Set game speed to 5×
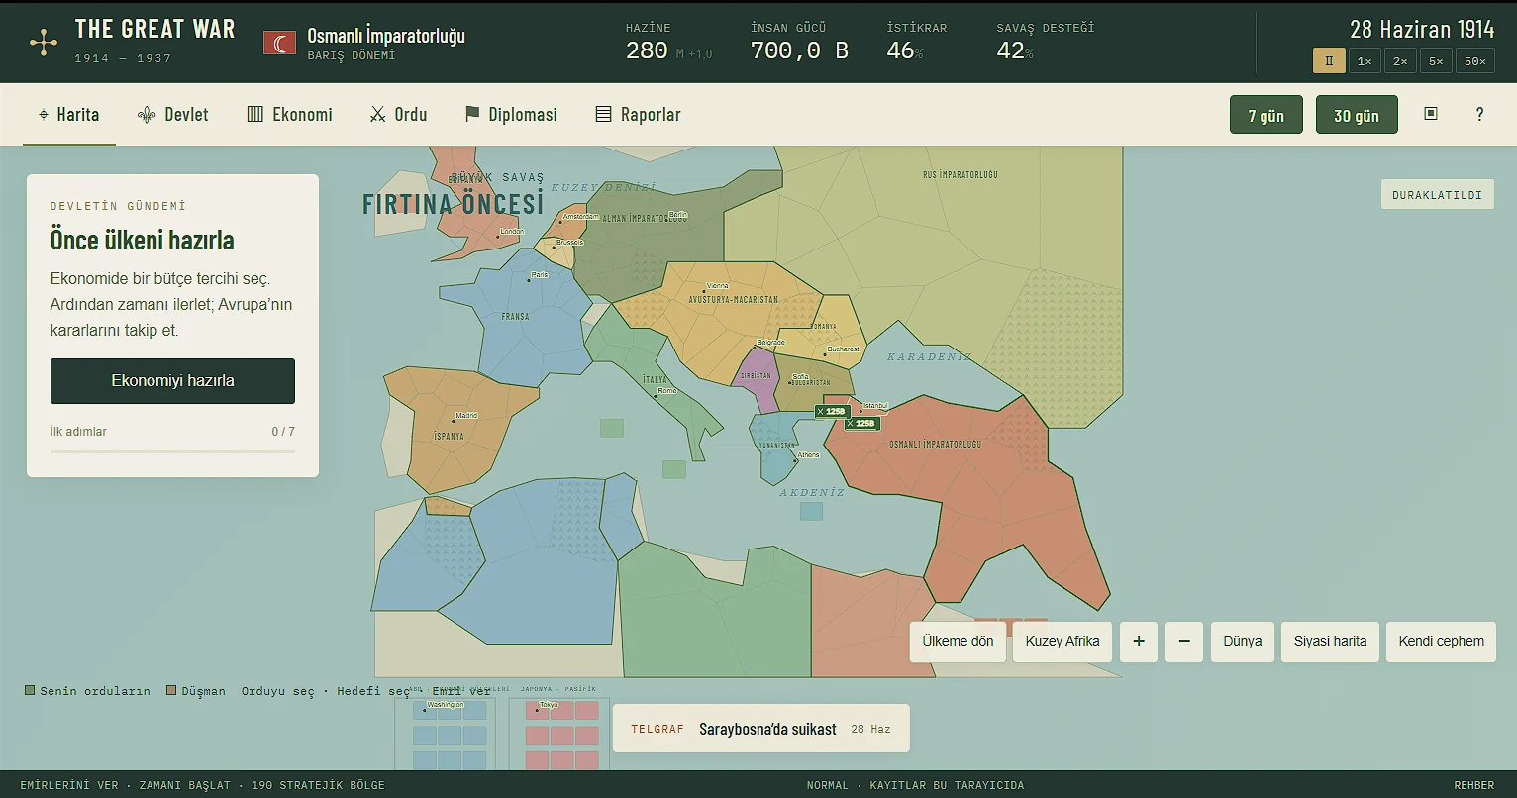Viewport: 1517px width, 798px height. point(1436,60)
